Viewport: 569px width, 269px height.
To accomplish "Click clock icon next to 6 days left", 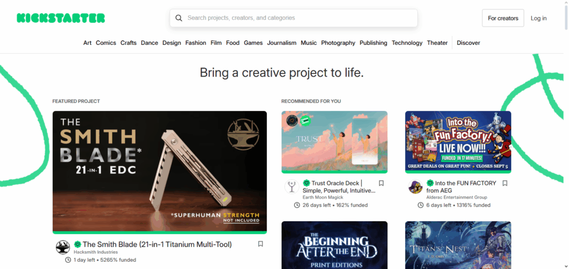I will (421, 205).
